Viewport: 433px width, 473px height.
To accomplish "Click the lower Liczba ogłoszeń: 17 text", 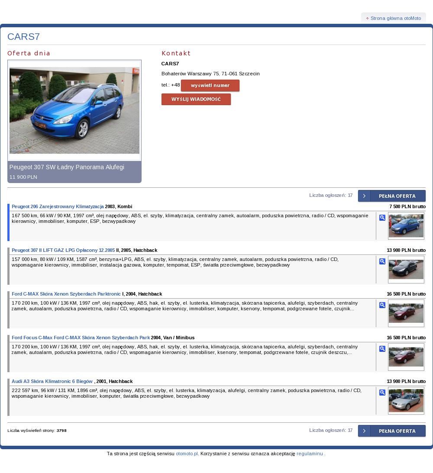I will click(331, 431).
